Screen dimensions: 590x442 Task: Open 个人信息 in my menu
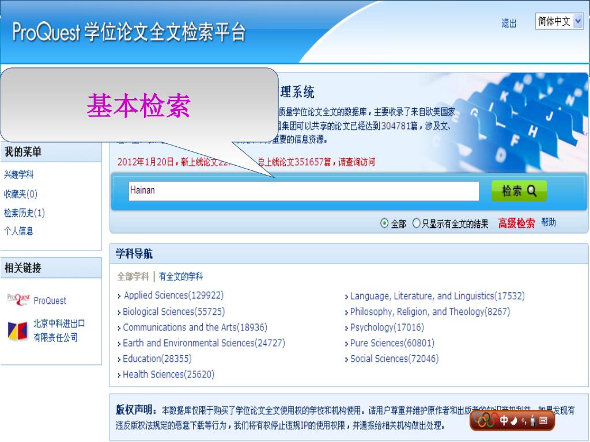[x=19, y=231]
